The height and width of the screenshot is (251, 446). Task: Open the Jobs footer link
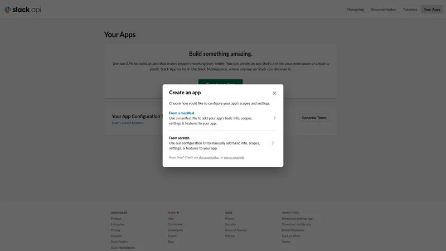point(171,219)
